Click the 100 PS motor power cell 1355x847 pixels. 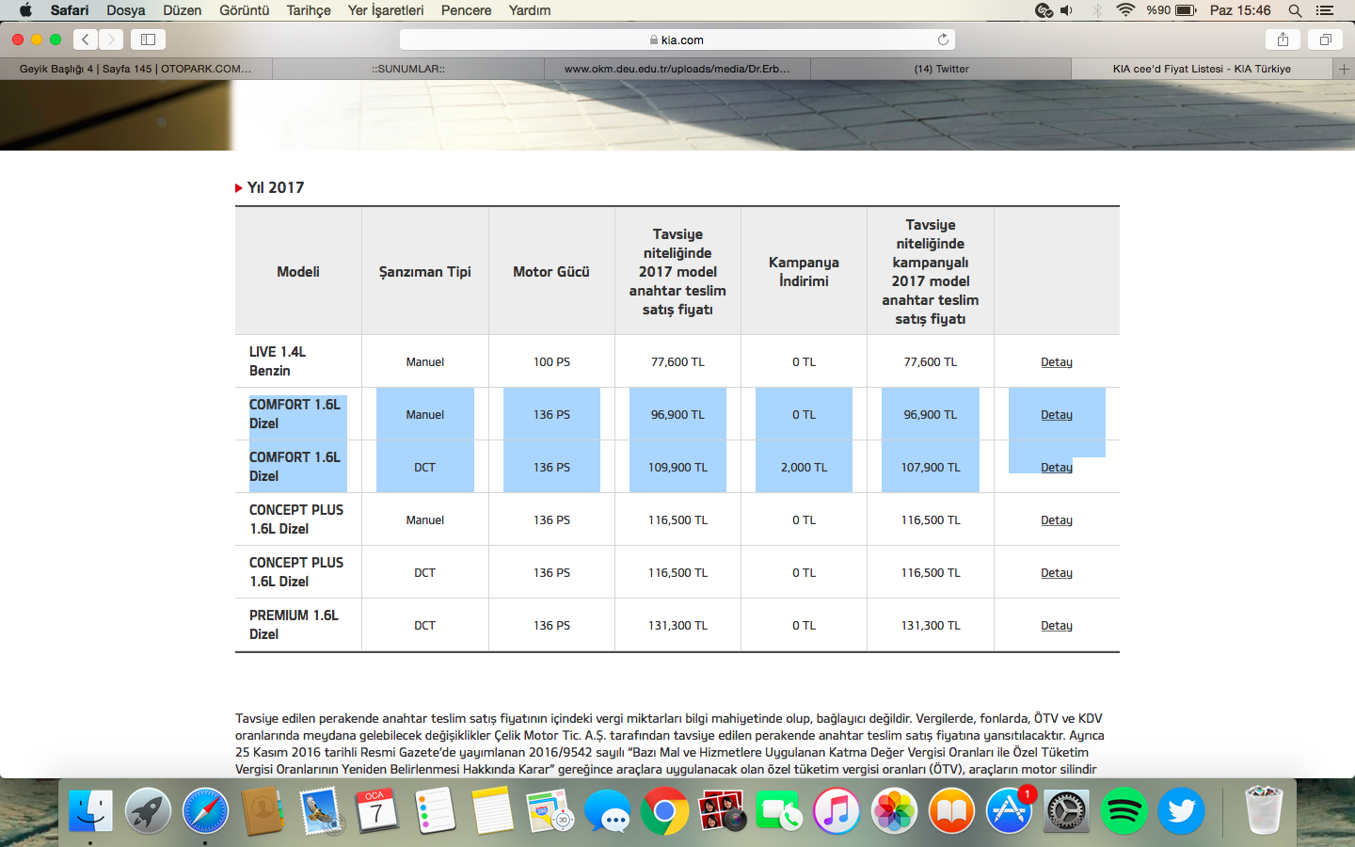[551, 362]
